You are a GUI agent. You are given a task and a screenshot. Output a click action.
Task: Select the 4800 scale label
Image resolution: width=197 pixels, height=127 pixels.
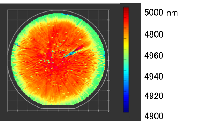154,34
